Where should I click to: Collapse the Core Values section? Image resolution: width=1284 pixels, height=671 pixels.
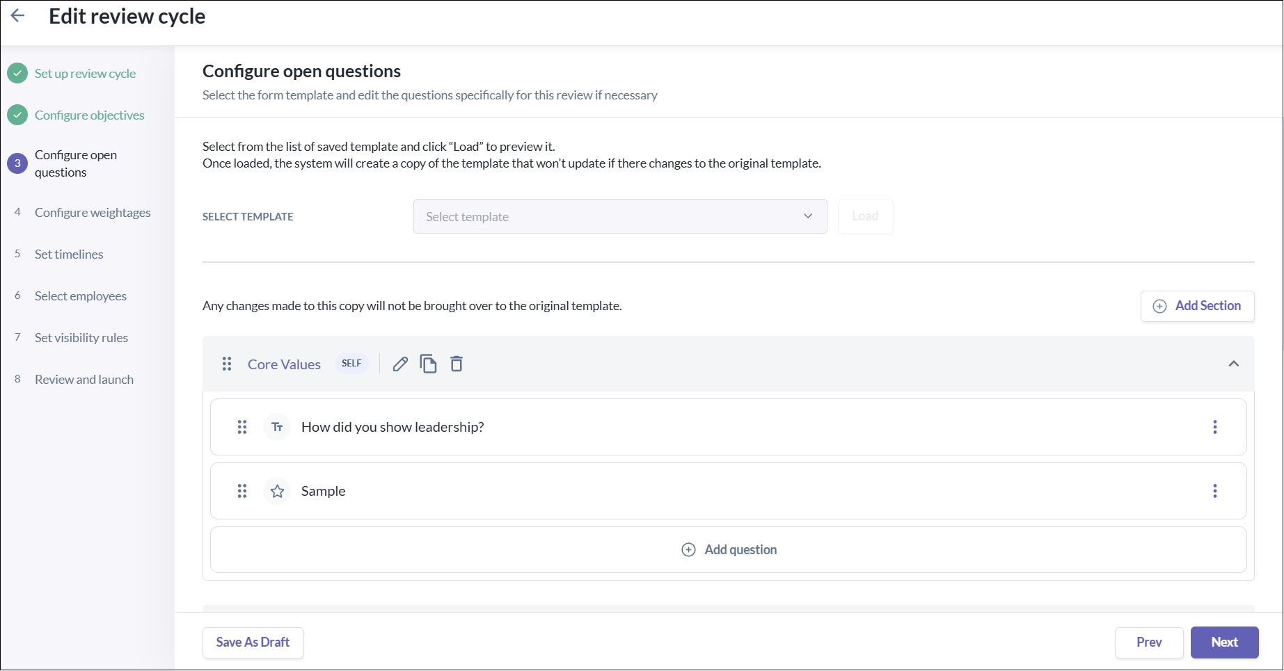1233,364
